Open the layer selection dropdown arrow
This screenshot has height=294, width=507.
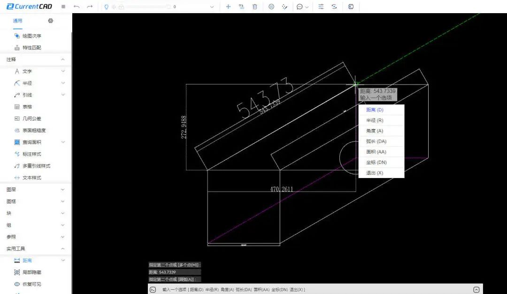click(x=211, y=7)
